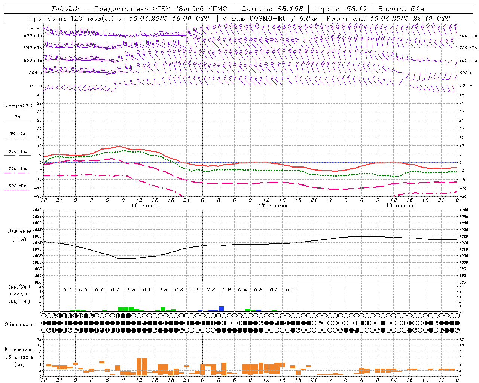The height and width of the screenshot is (383, 479).
Task: Click the Td 2м dew point legend entry
Action: (17, 134)
